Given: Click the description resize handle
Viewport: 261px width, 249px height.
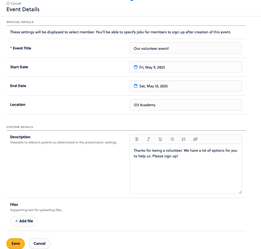Looking at the screenshot, I should point(240,192).
